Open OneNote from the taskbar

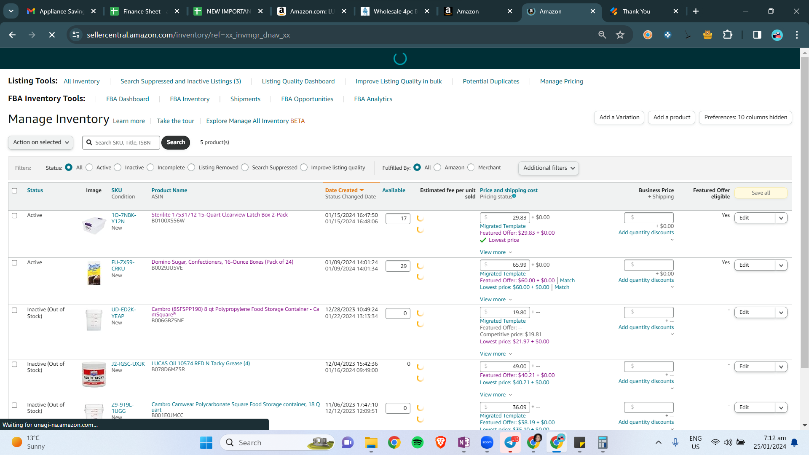(464, 443)
